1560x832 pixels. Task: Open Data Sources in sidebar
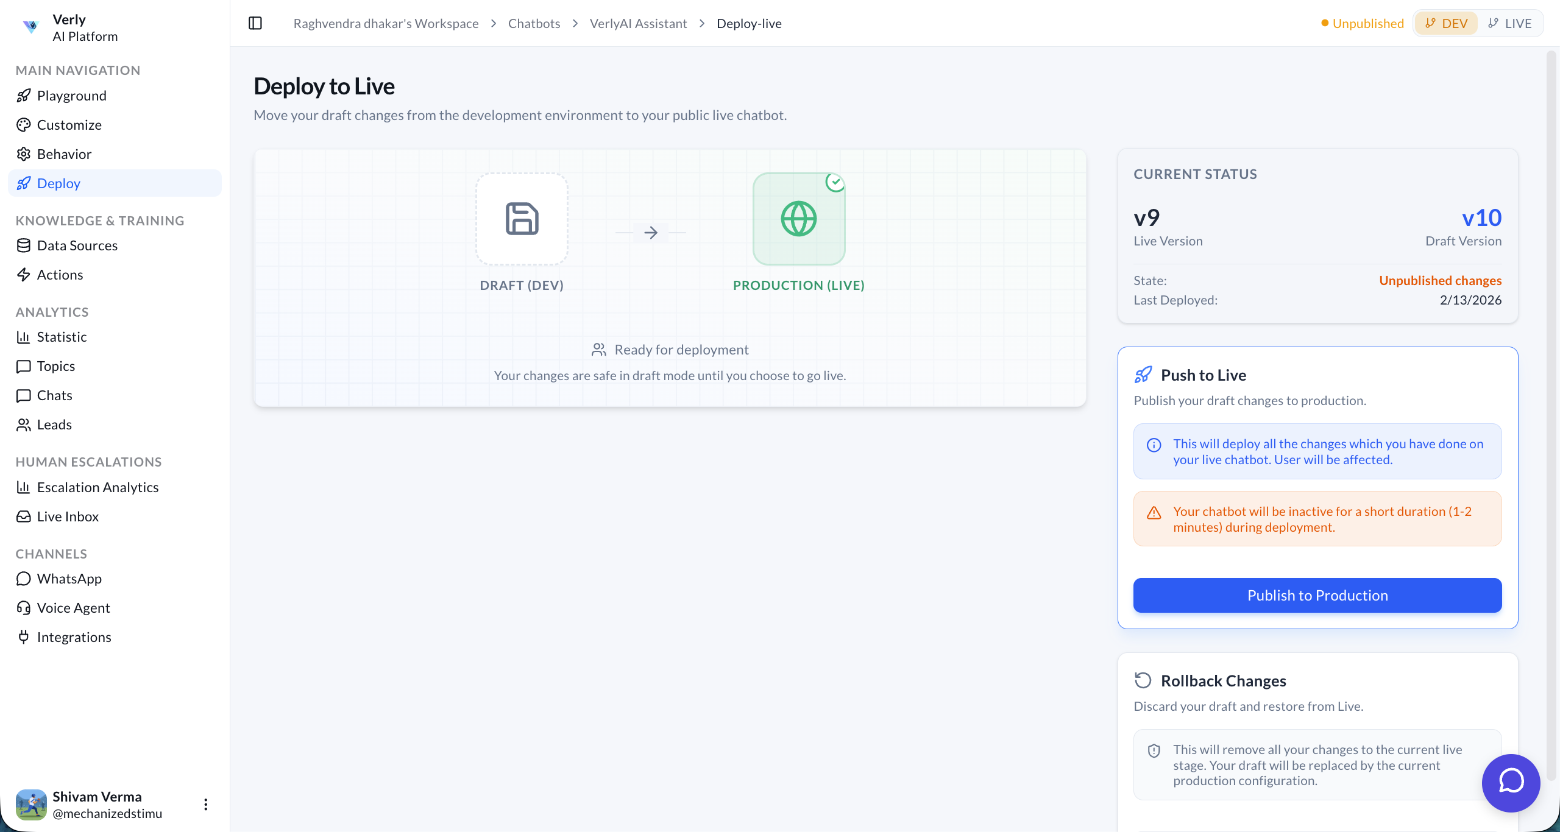pyautogui.click(x=77, y=245)
